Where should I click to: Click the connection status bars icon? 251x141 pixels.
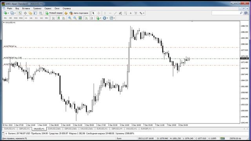click(222, 138)
